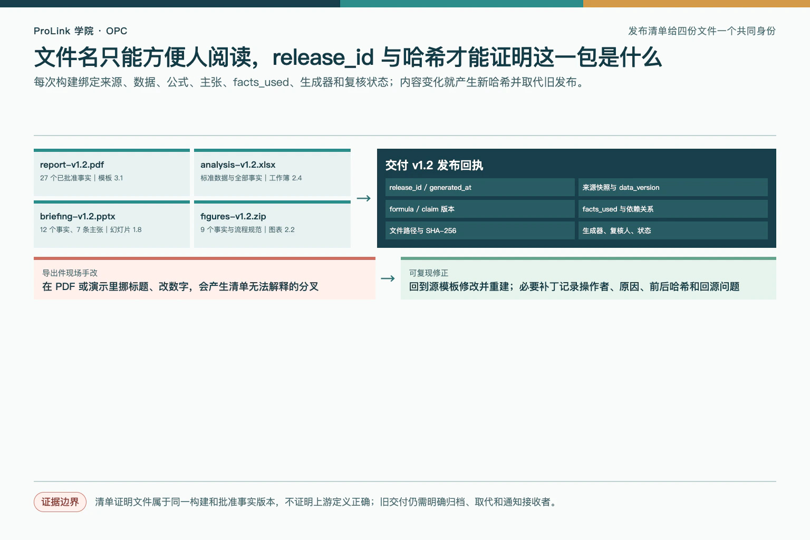Click the '生成器、复核人、状态' cell
Screen dimensions: 810x540
(x=673, y=230)
